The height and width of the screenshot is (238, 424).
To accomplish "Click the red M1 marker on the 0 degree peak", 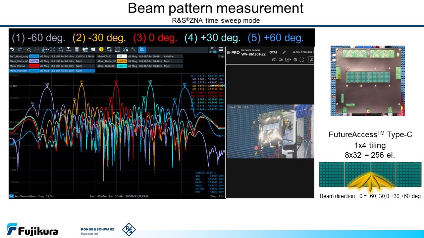I will [x=116, y=82].
